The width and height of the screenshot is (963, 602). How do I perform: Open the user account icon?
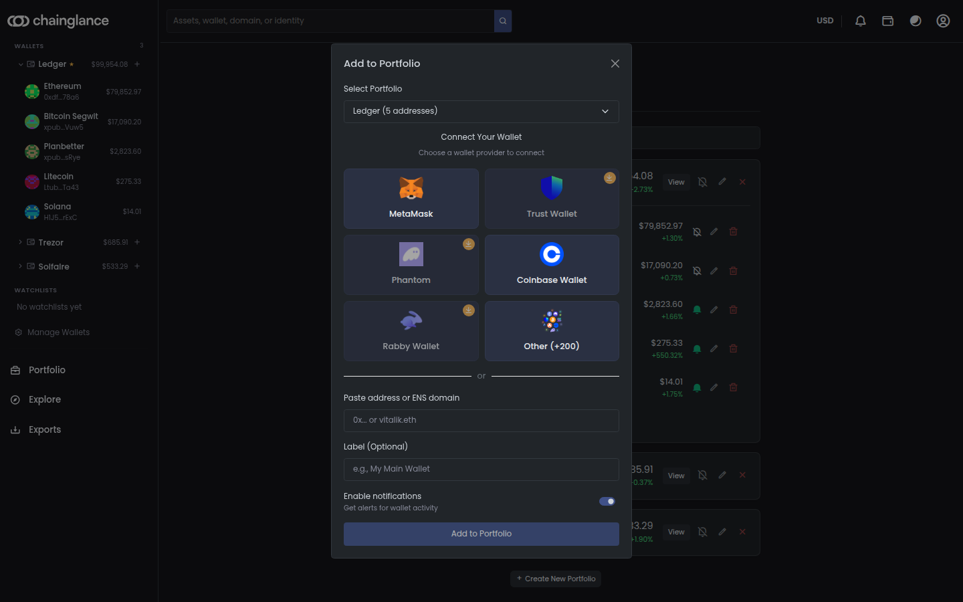click(943, 21)
